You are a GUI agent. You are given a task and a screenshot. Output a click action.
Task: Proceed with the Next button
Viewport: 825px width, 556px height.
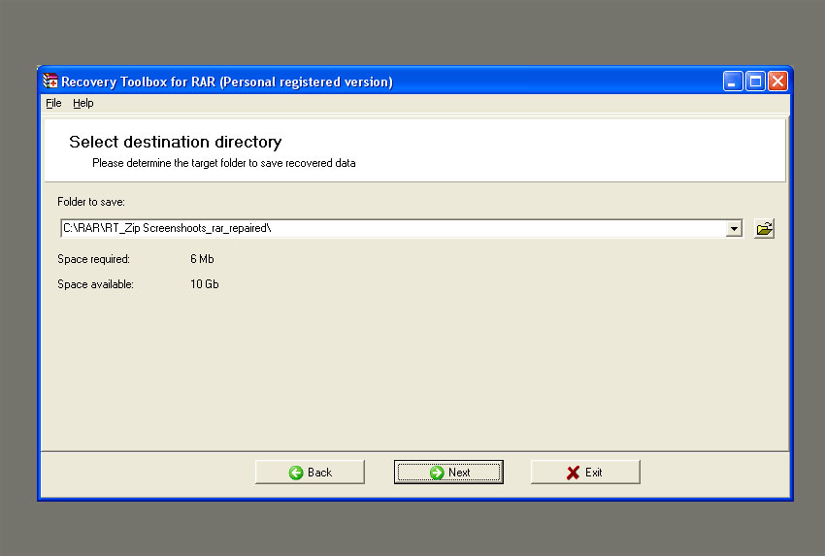coord(448,473)
